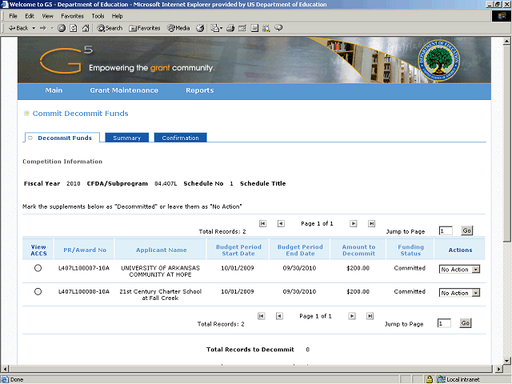Switch to the Summary tab
Viewport: 512px width, 384px height.
click(126, 138)
